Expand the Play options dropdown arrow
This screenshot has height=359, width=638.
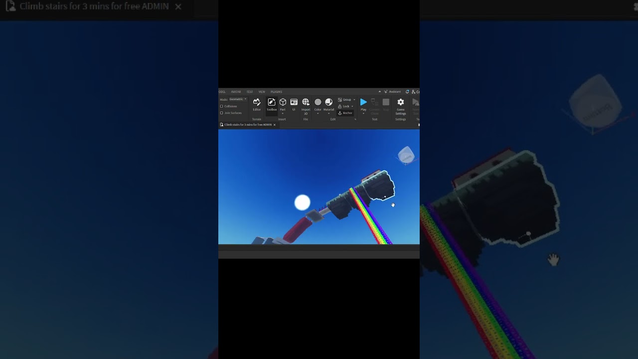363,114
